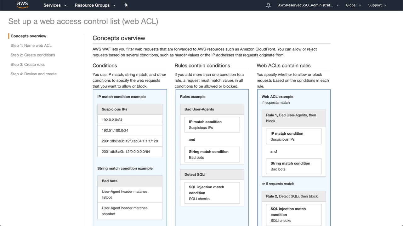This screenshot has width=403, height=226.
Task: Click the Suspicious IPs table header
Action: coord(130,109)
